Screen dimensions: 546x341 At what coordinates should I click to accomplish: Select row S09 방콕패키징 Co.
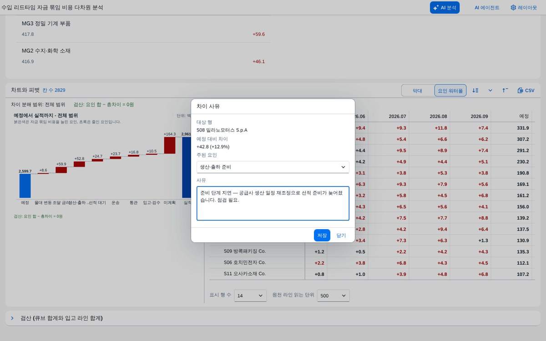(244, 251)
